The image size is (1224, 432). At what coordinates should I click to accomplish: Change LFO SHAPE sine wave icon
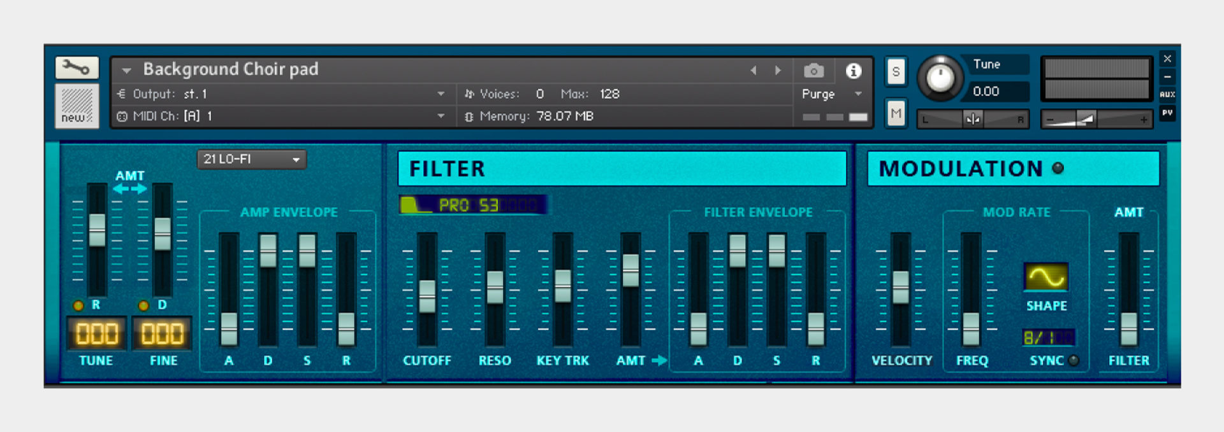click(1046, 277)
